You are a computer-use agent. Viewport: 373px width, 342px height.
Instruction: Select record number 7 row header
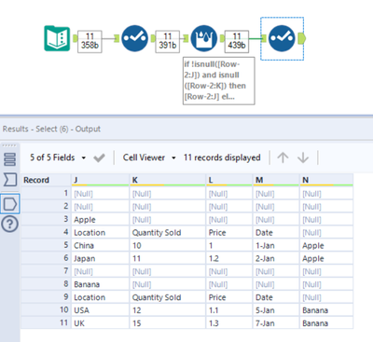(46, 271)
